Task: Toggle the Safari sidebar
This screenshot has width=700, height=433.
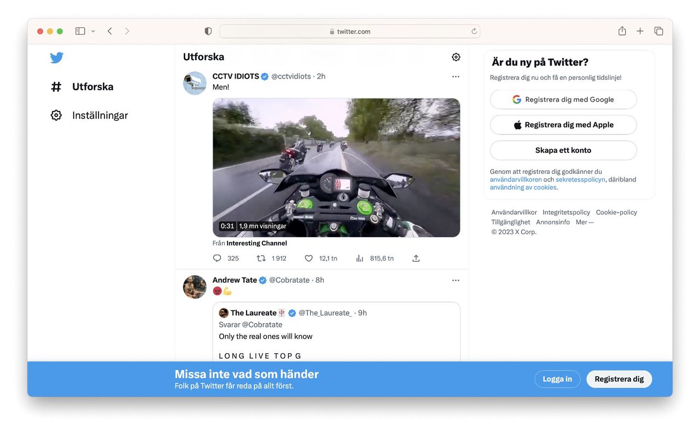Action: (80, 31)
